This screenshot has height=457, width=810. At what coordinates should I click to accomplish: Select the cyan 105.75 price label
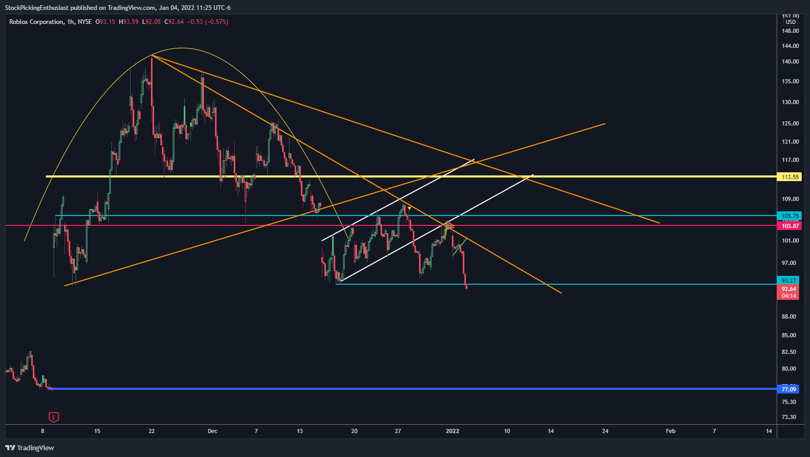[790, 216]
